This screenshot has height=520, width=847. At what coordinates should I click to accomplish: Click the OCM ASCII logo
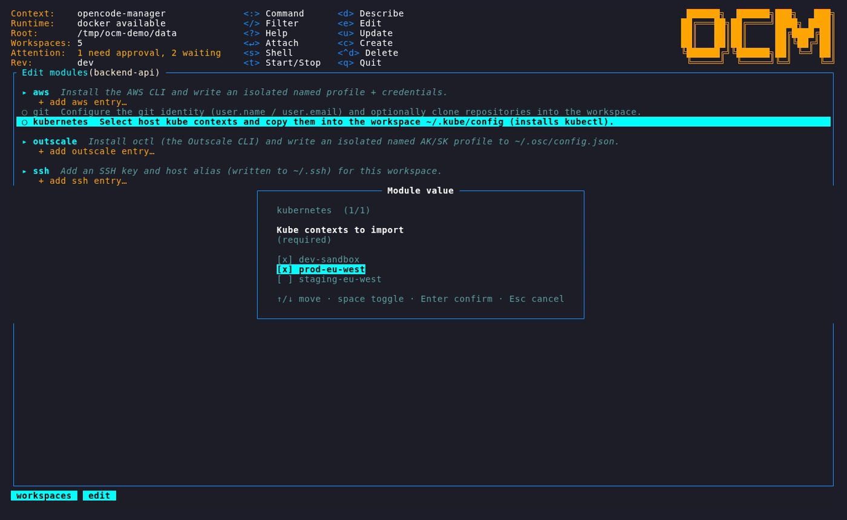pos(757,36)
